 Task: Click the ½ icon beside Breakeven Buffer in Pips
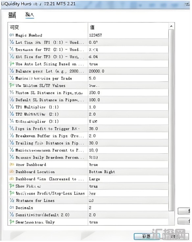coord(12,136)
